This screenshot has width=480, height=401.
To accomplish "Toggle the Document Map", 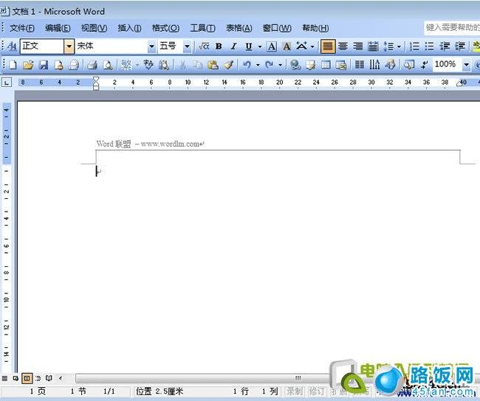I will click(408, 65).
